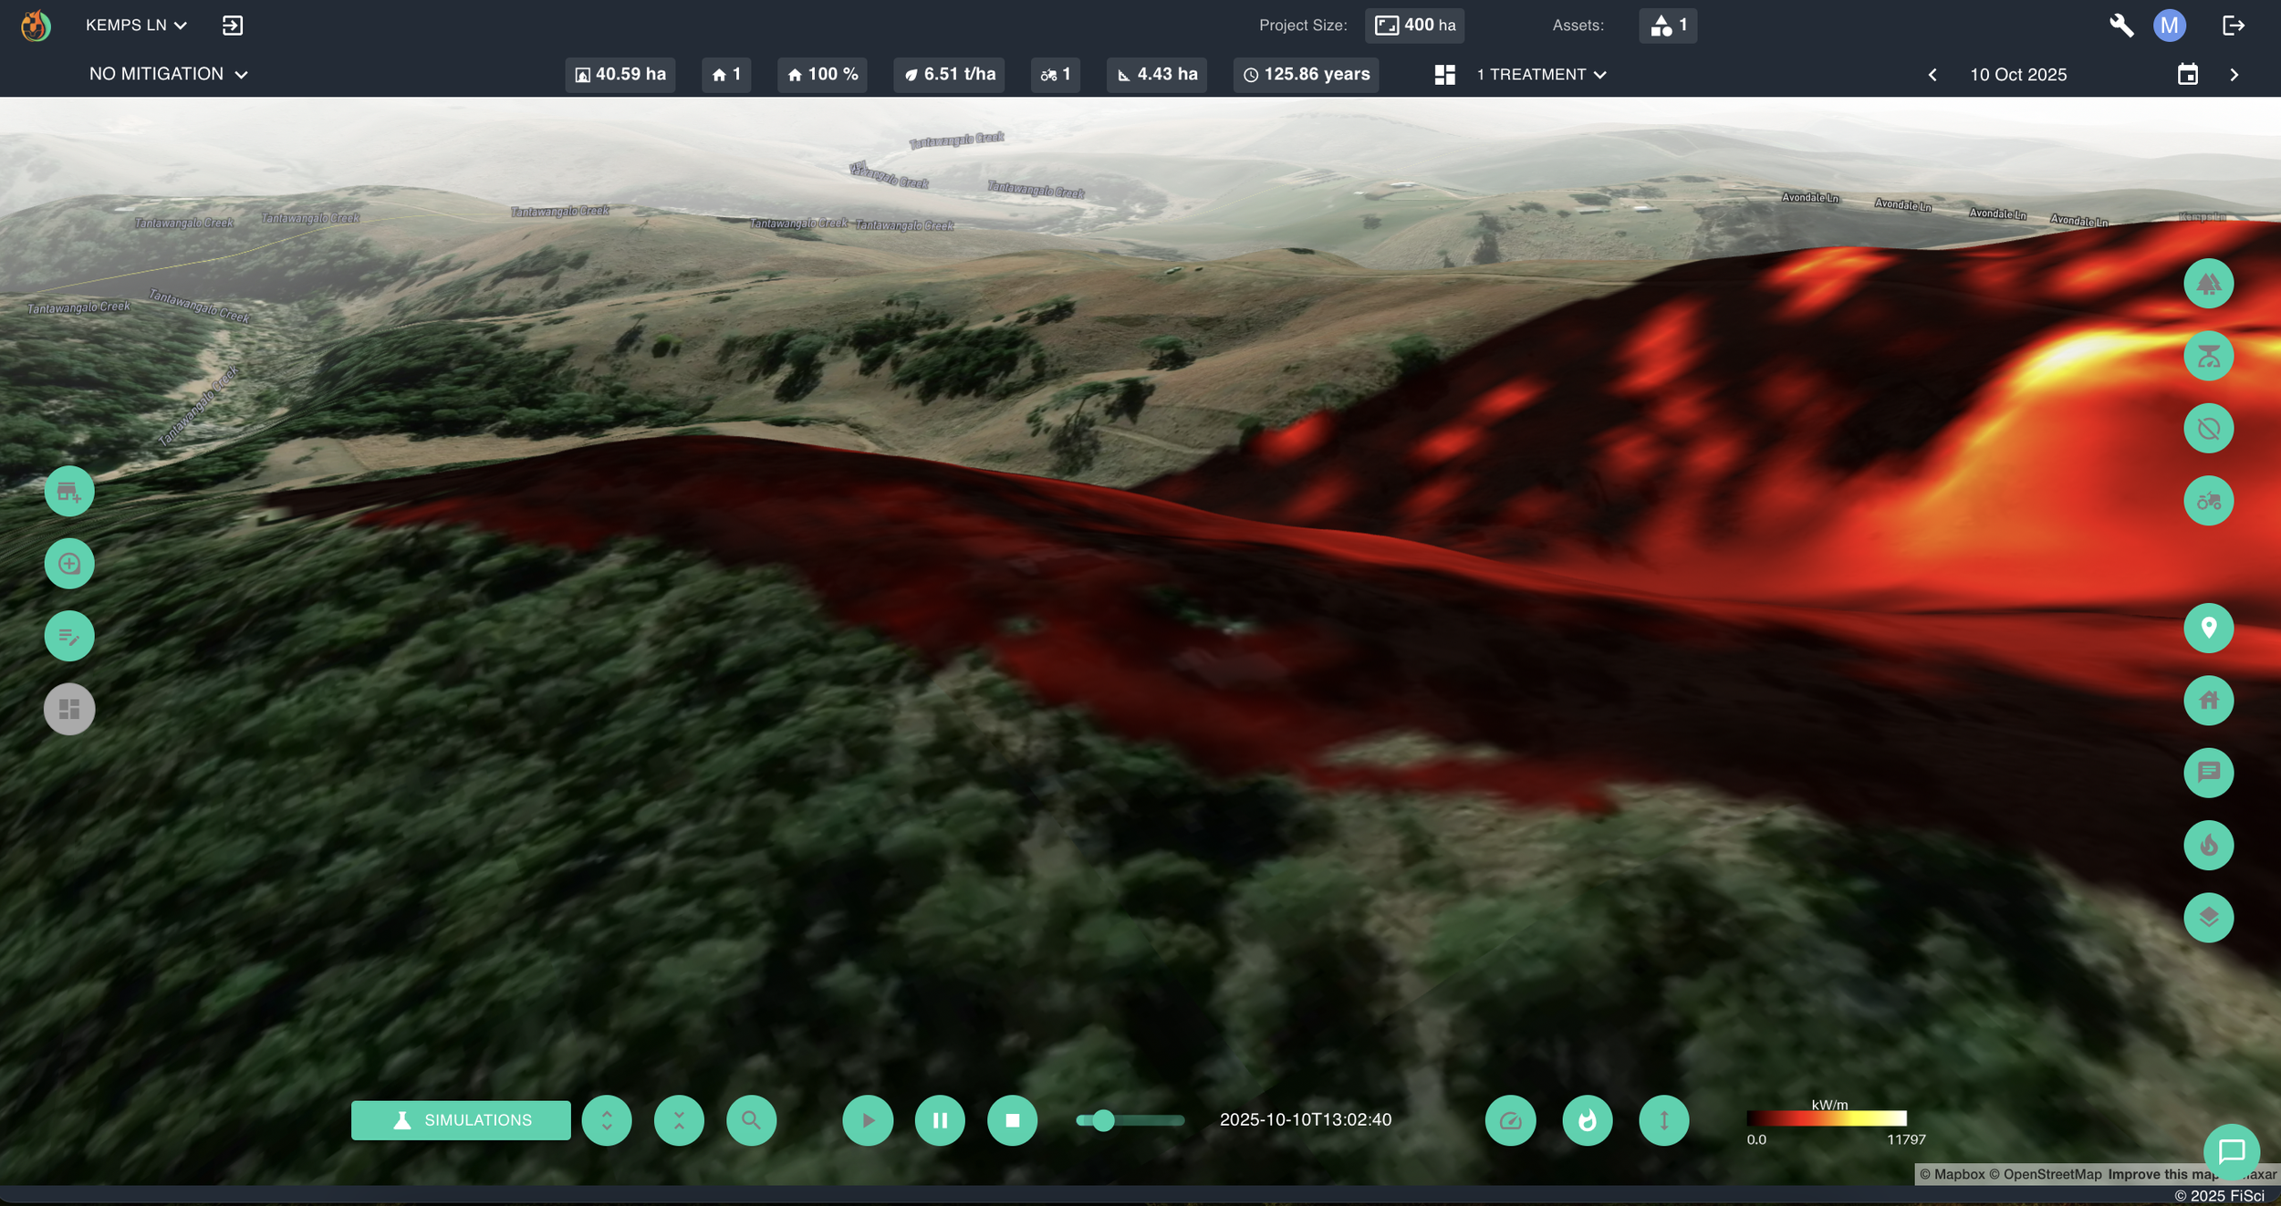Screen dimensions: 2281x1206
Task: Open the calendar date picker
Action: [x=2188, y=74]
